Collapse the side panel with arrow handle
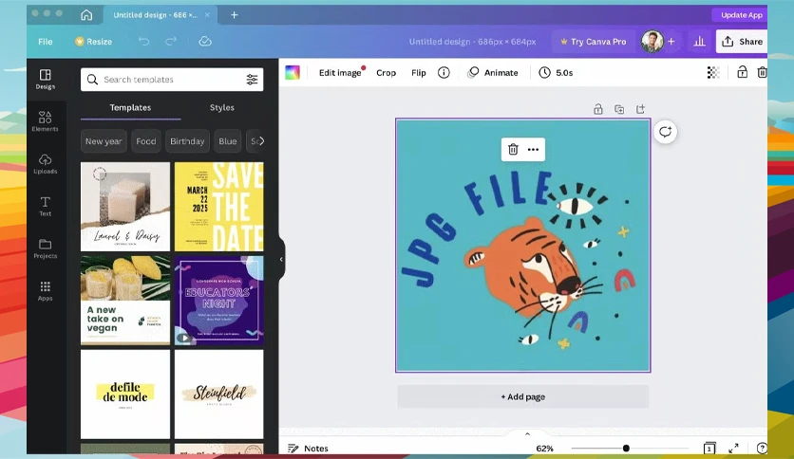 point(281,259)
